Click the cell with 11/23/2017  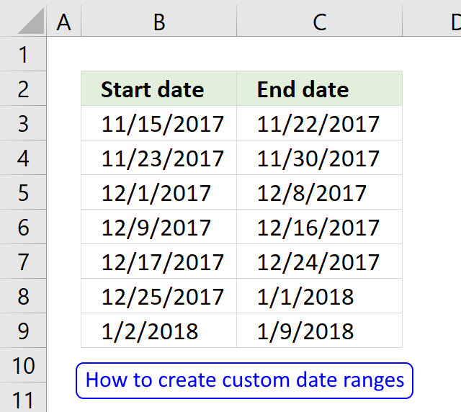click(x=159, y=158)
